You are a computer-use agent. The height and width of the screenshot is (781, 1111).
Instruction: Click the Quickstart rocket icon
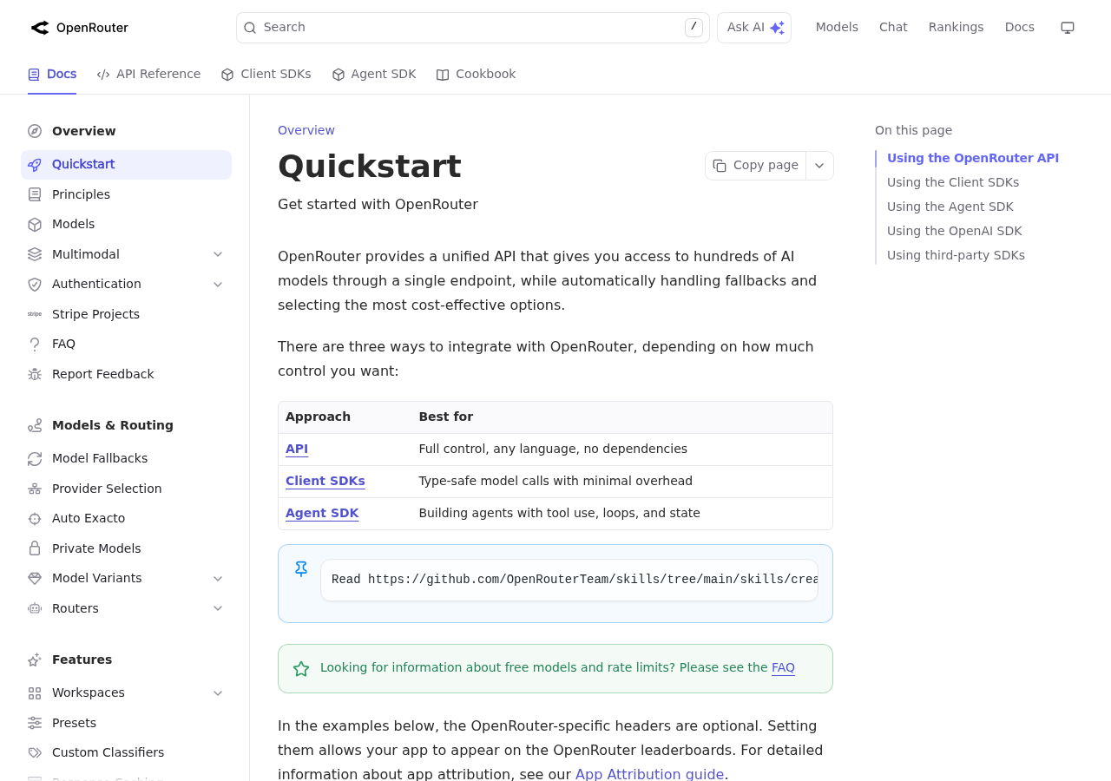pos(35,165)
